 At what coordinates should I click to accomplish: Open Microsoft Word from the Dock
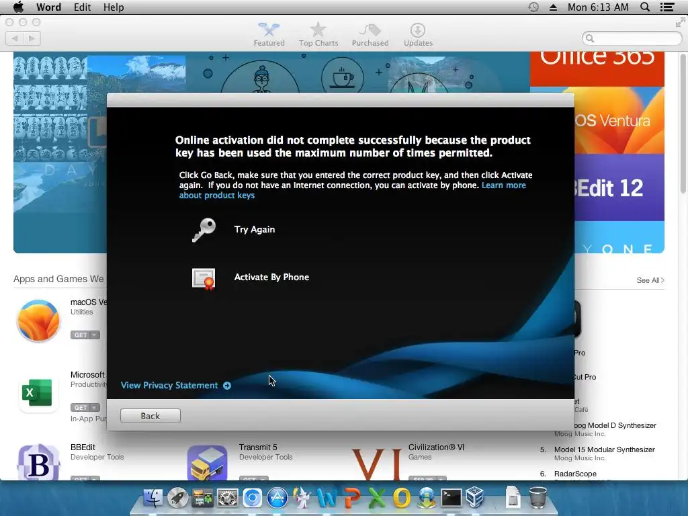coord(327,498)
